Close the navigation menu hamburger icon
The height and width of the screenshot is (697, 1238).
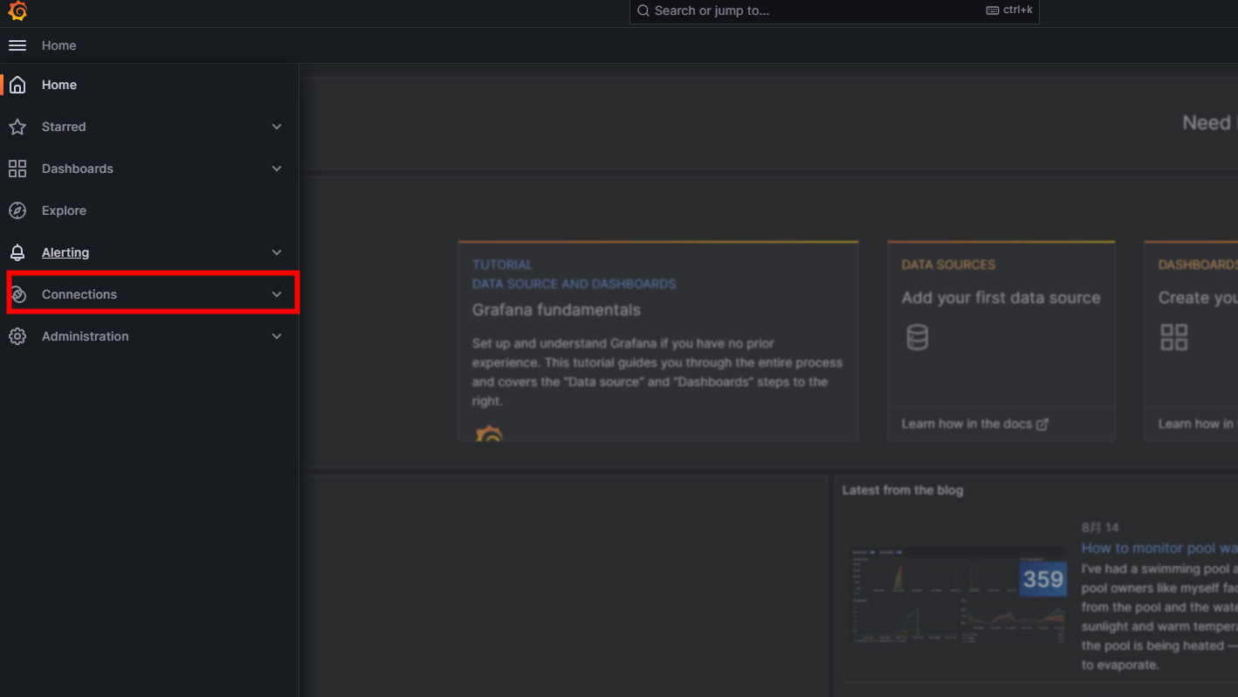coord(17,45)
